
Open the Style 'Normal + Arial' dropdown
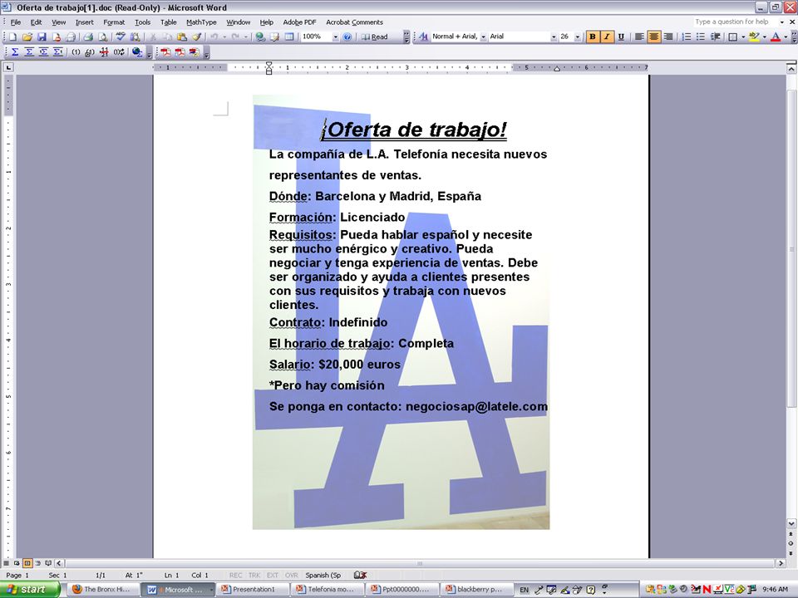tap(484, 37)
